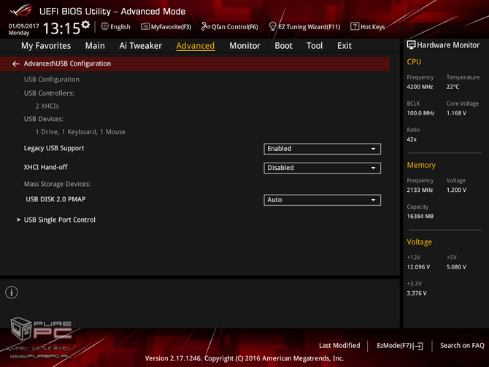Image resolution: width=489 pixels, height=367 pixels.
Task: Click the USB Single Port Control chevron
Action: (18, 220)
